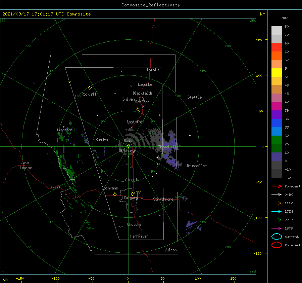Viewport: 302px width, 283px height.
Task: Click the Drumheller city label
Action: click(x=197, y=166)
